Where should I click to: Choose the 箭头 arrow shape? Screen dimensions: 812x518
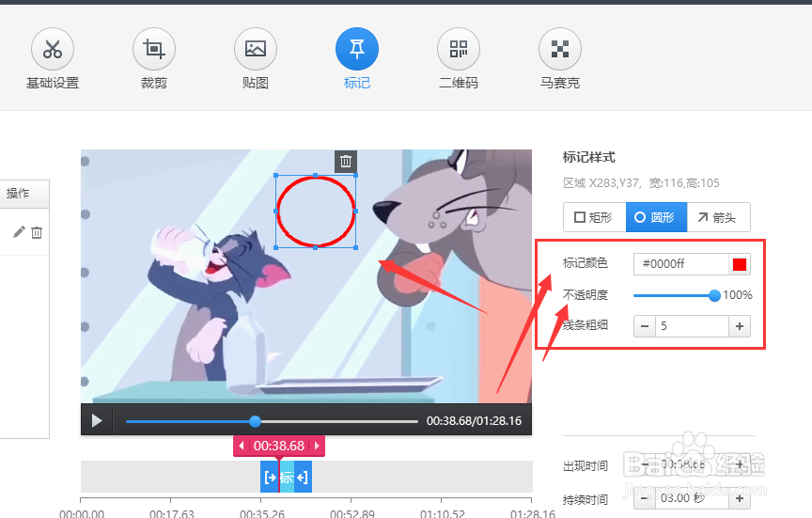(718, 217)
